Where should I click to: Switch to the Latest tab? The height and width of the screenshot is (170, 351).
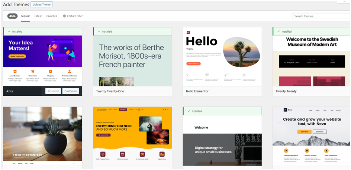[x=38, y=16]
